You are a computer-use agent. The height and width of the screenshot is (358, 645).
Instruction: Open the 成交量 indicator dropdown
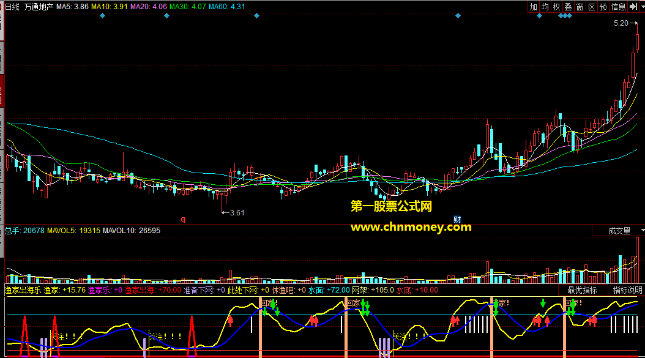(619, 231)
